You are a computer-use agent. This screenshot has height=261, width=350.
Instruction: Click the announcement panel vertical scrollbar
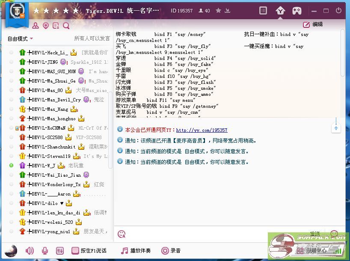(343, 53)
